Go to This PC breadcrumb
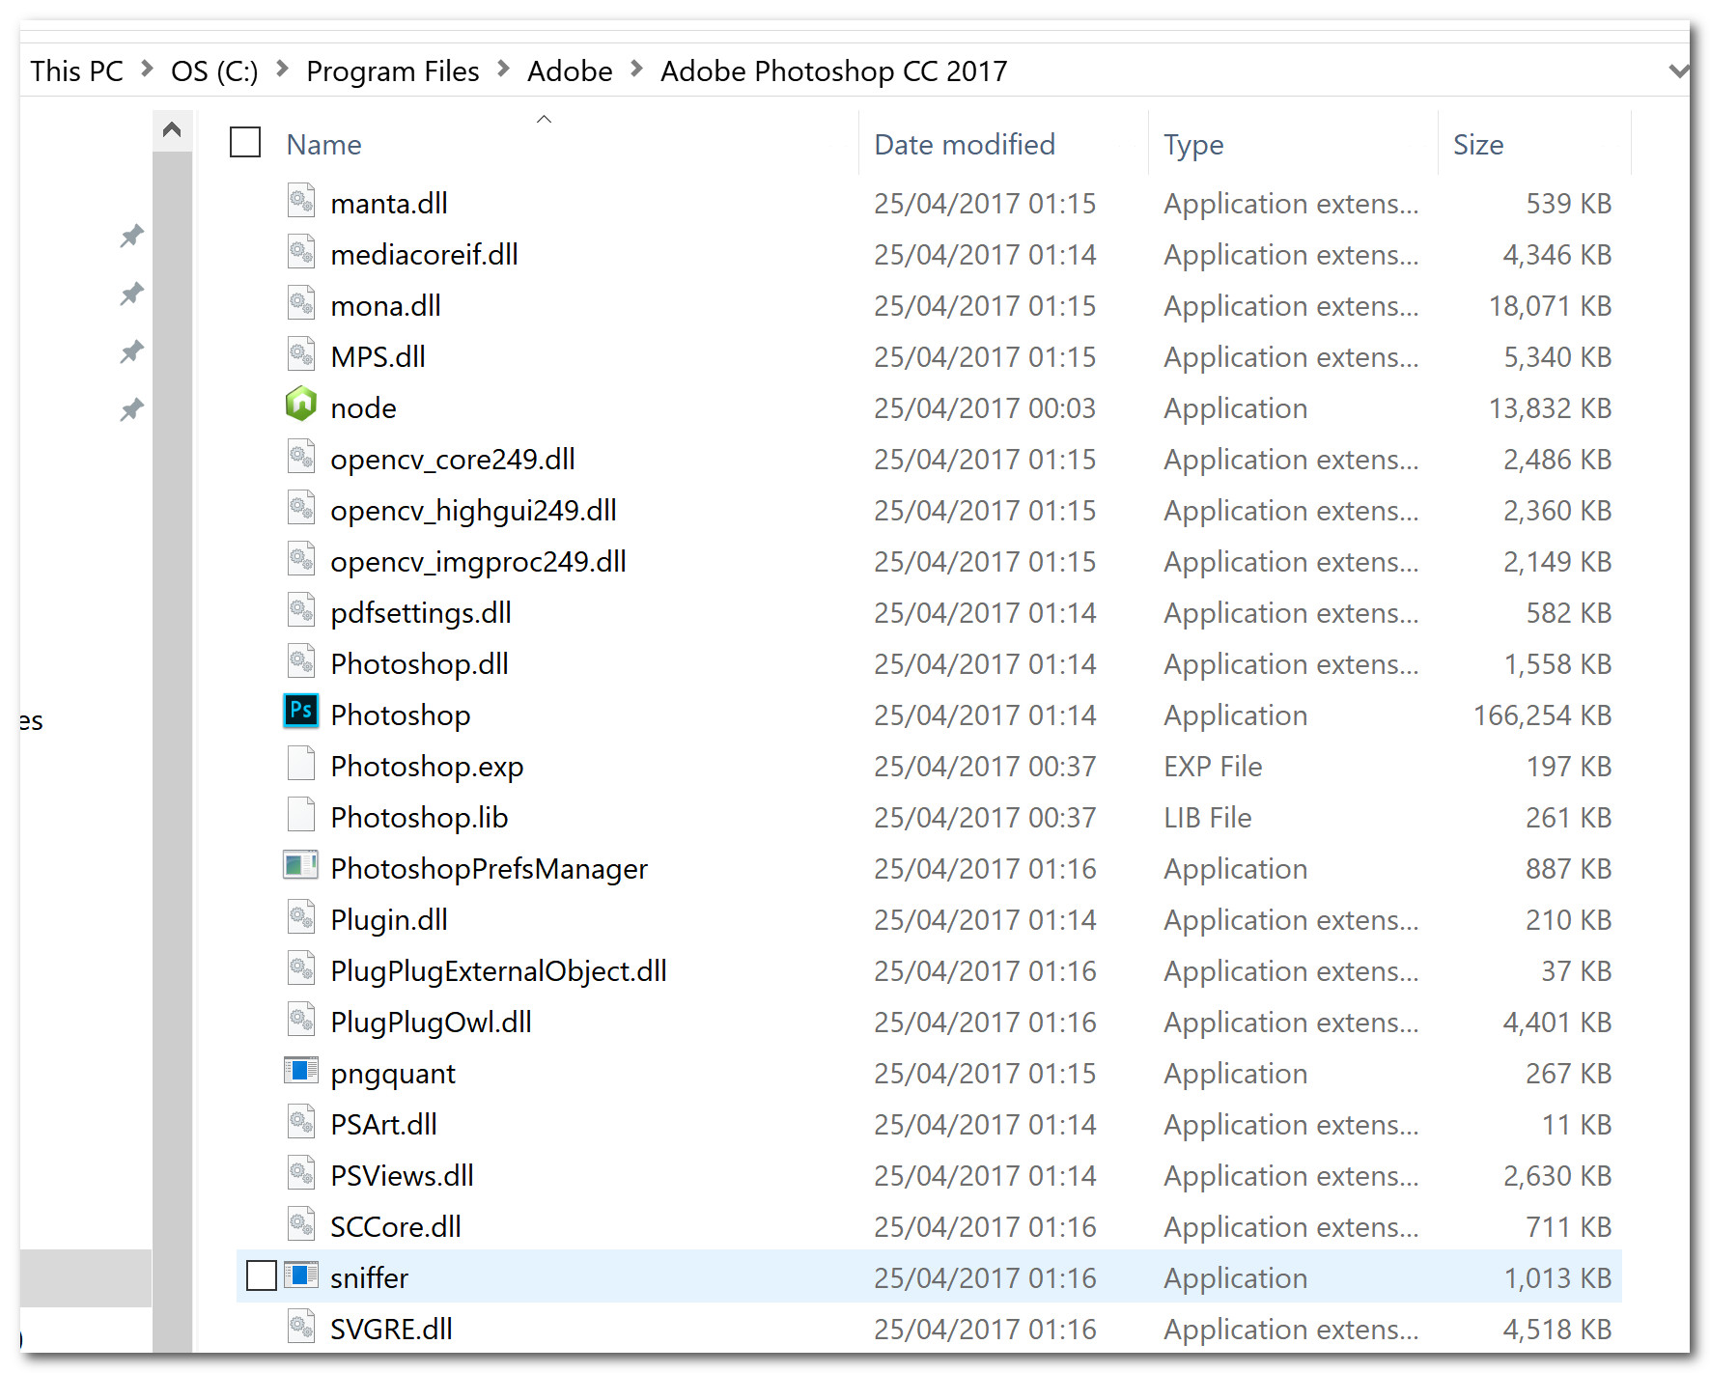This screenshot has width=1710, height=1373. [77, 70]
